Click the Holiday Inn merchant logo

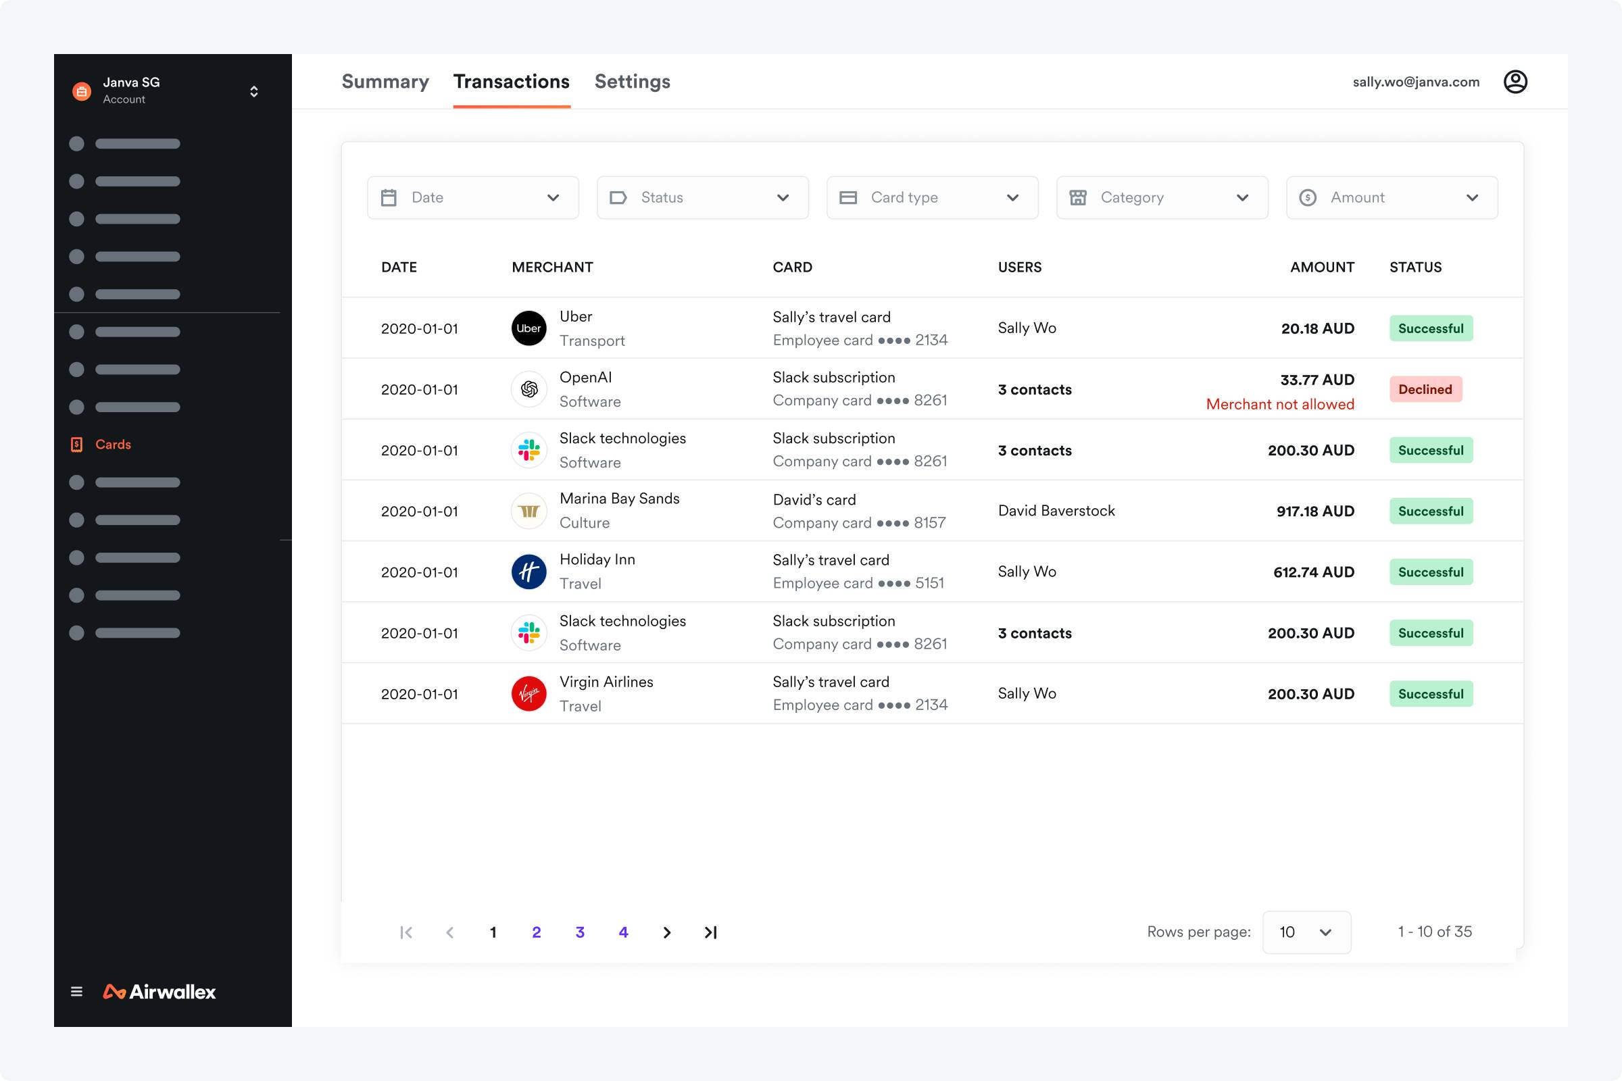529,571
